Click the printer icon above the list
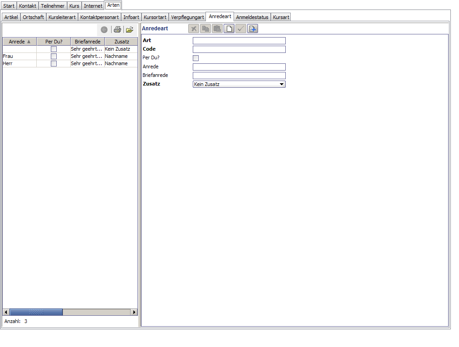Image resolution: width=459 pixels, height=347 pixels. [x=117, y=29]
